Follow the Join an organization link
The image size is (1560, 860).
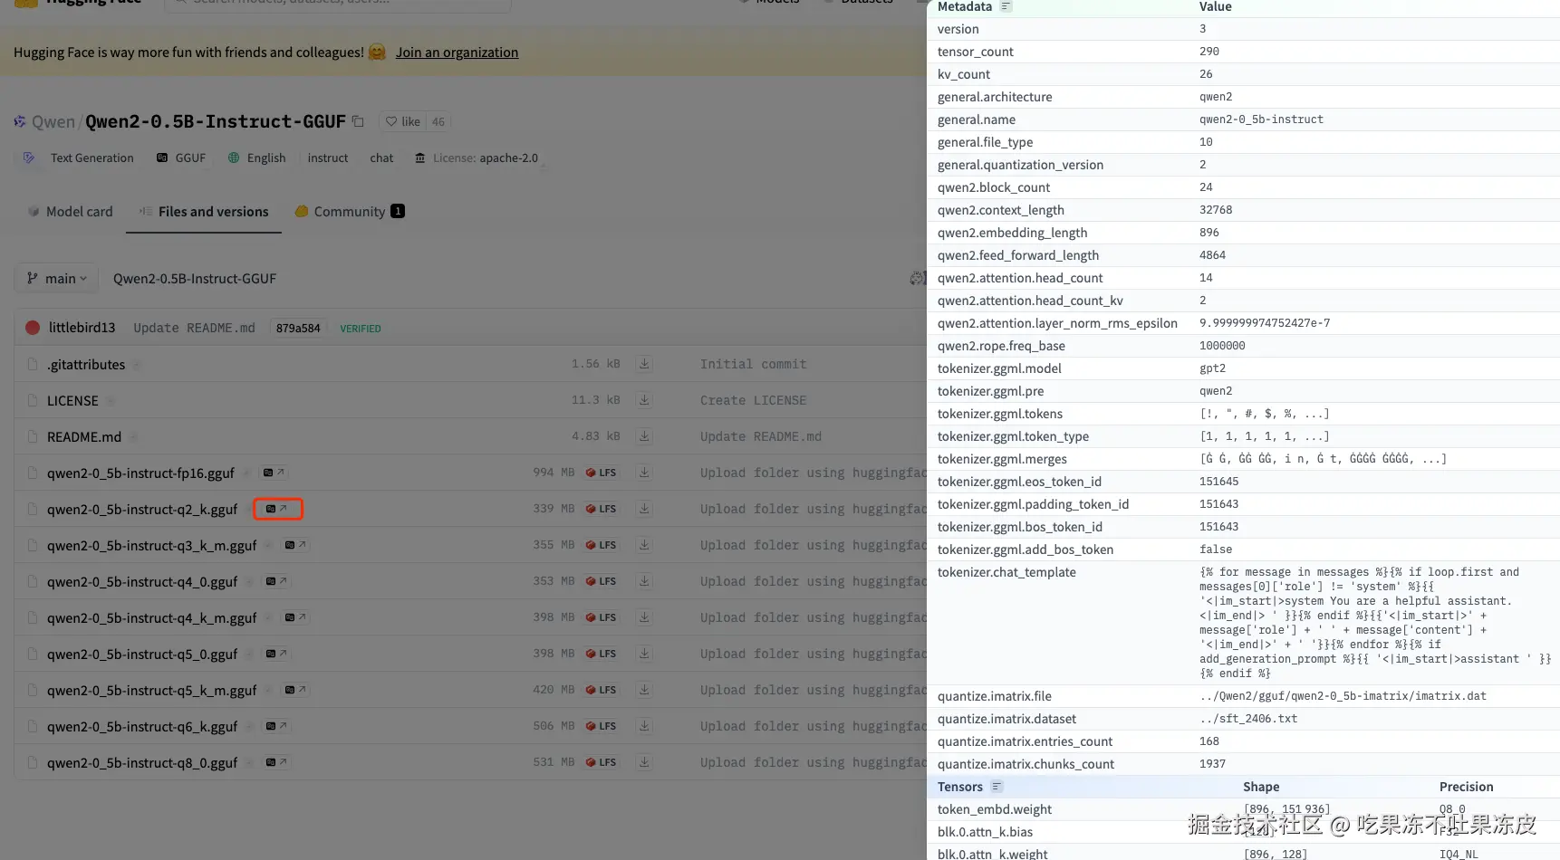pyautogui.click(x=457, y=53)
